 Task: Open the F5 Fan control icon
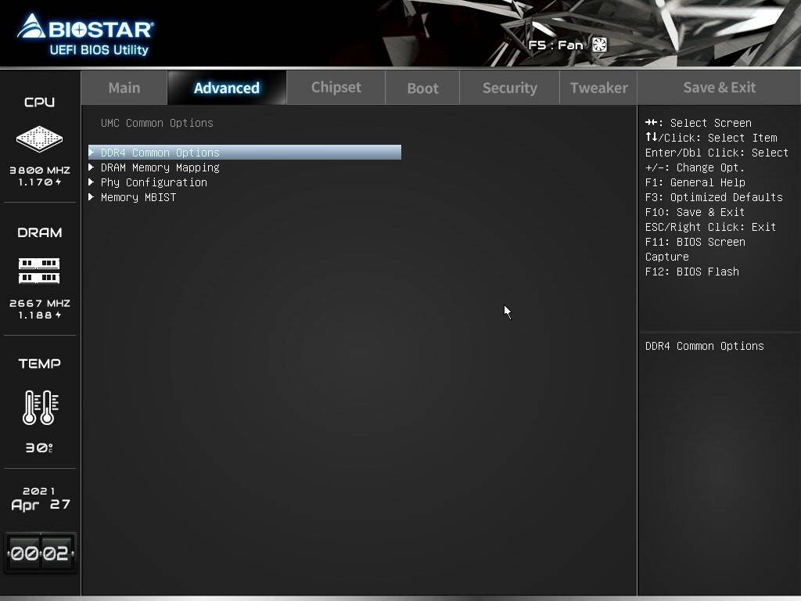599,45
